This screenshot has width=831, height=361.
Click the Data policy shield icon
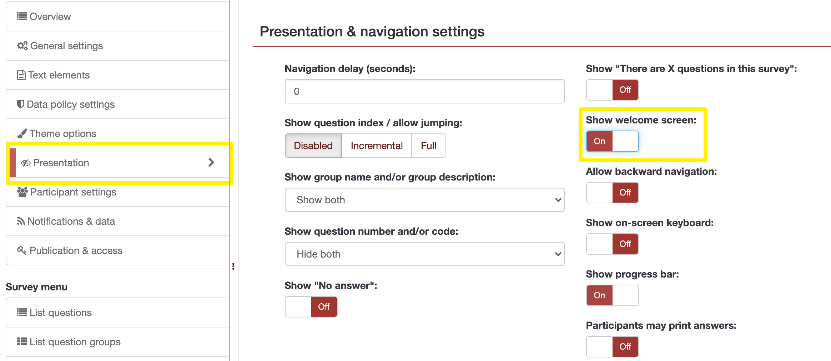[21, 104]
